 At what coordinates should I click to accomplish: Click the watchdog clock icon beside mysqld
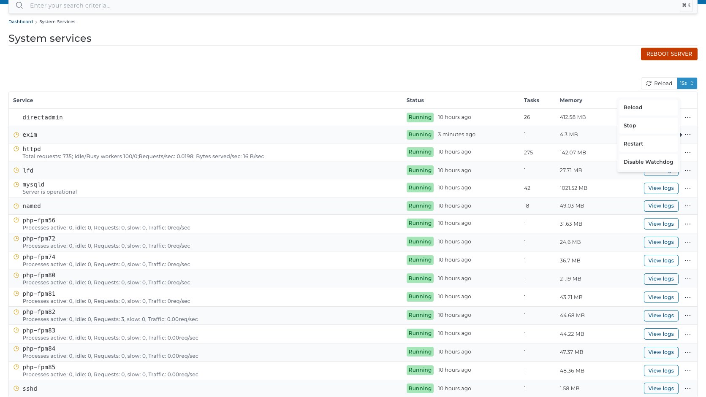tap(16, 184)
